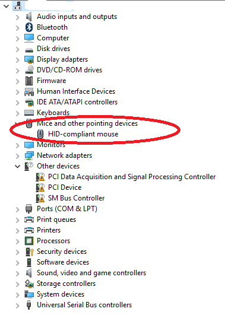The width and height of the screenshot is (225, 331).
Task: Click the Processors category icon
Action: pyautogui.click(x=29, y=241)
